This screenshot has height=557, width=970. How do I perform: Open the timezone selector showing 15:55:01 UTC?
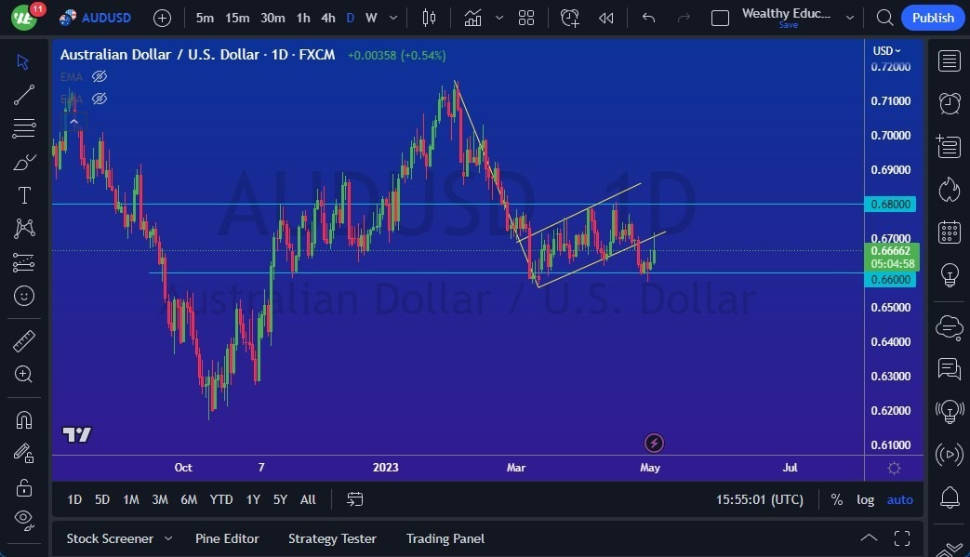(759, 499)
